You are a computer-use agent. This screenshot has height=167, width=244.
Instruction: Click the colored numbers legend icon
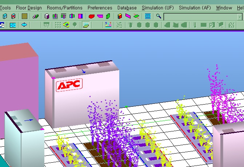[108, 25]
